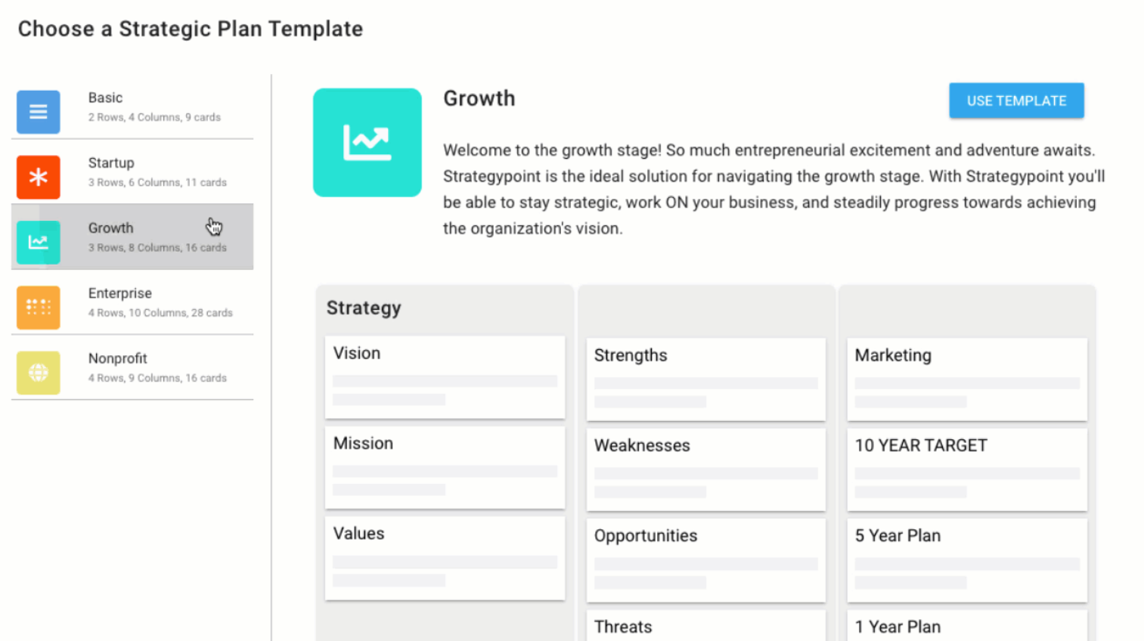The image size is (1144, 641).
Task: Click the yellow Nonprofit globe icon
Action: click(39, 372)
